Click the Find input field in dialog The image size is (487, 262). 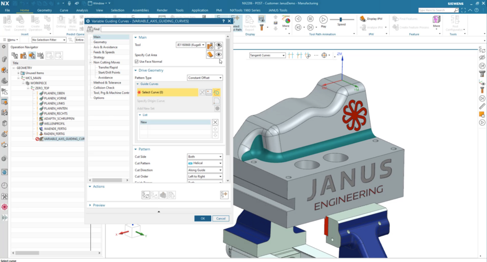click(166, 29)
